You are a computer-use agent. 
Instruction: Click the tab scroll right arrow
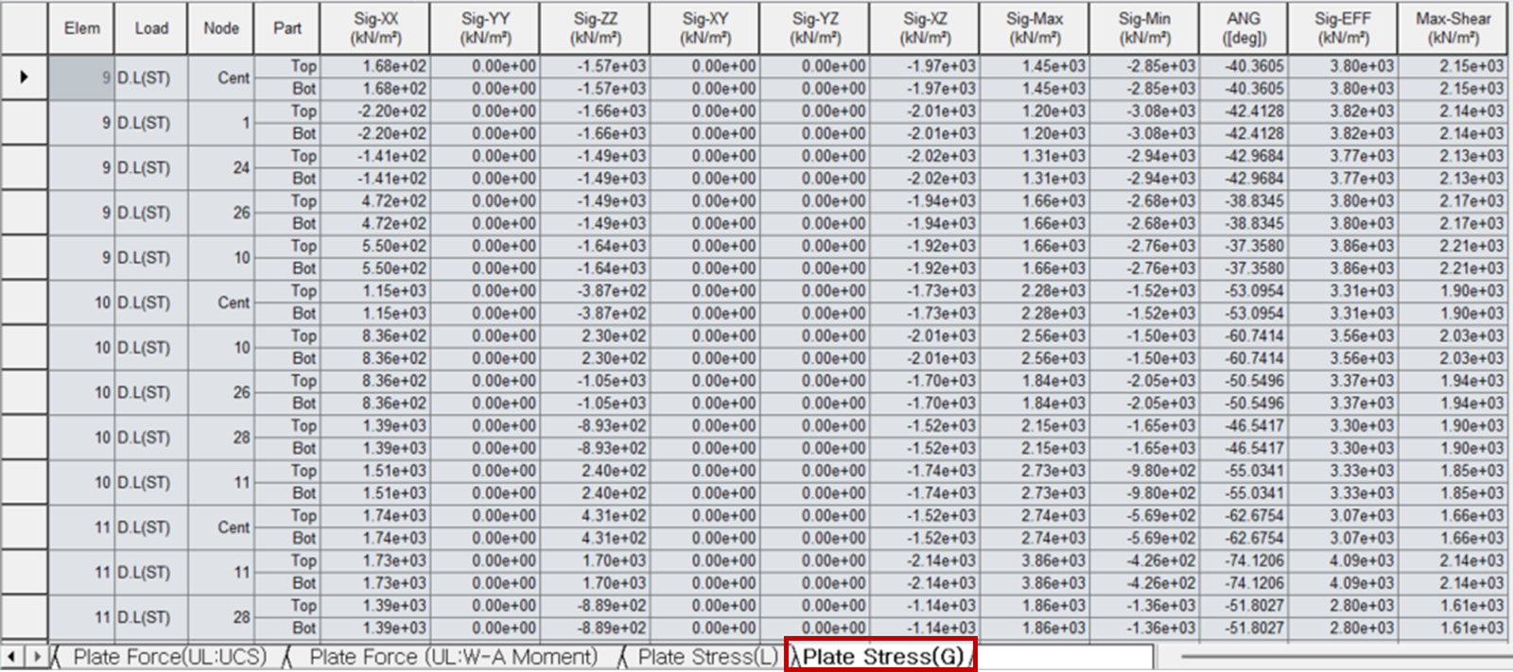(x=36, y=656)
